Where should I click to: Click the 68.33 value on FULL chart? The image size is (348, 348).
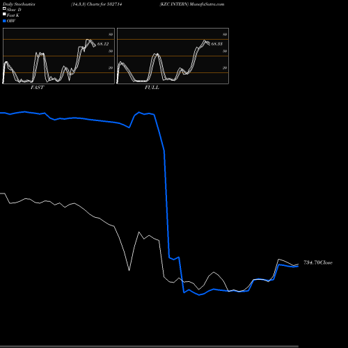[217, 44]
